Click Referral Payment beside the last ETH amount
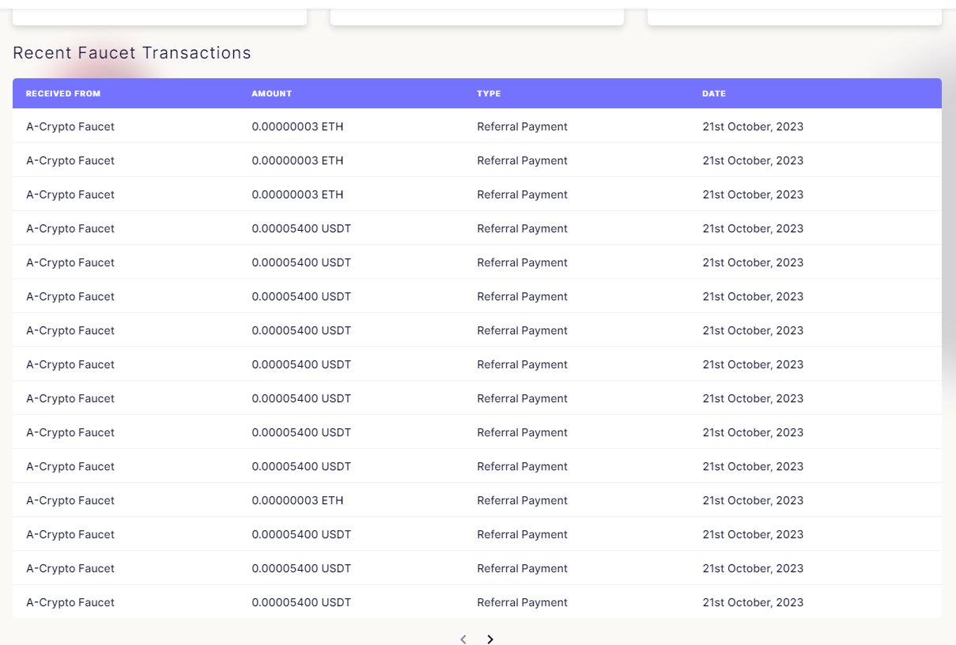Viewport: 956px width, 645px height. point(523,500)
